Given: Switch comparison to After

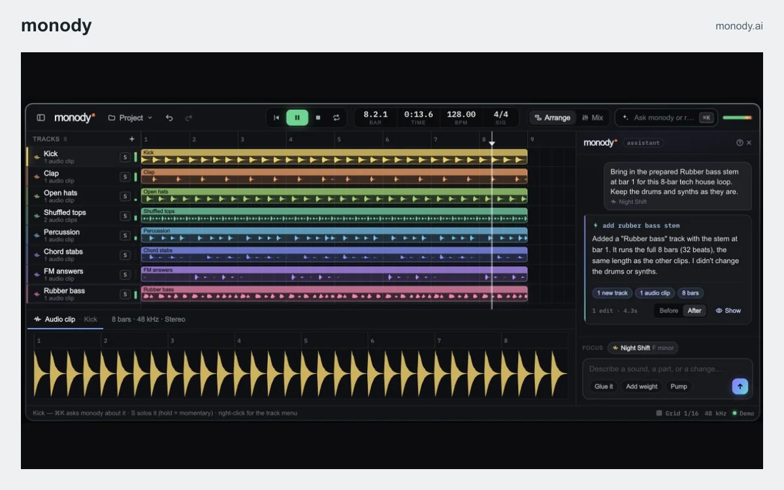Looking at the screenshot, I should [694, 311].
